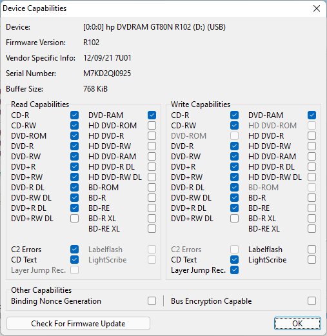Click the OK button

tap(297, 323)
